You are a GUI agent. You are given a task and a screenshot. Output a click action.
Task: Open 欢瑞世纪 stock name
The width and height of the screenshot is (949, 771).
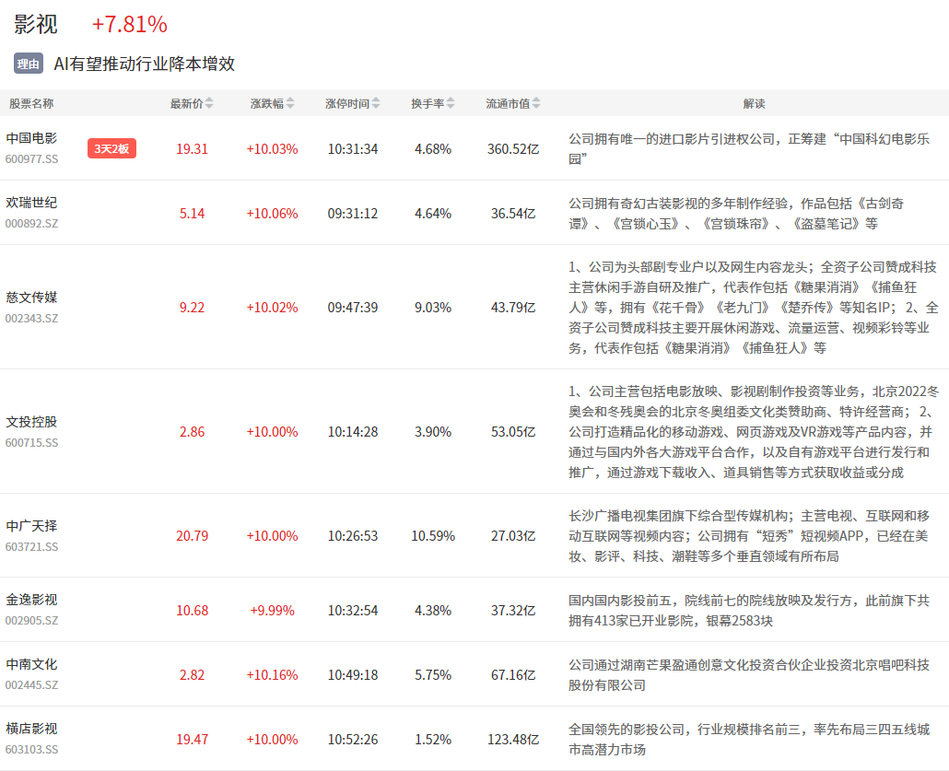coord(31,203)
